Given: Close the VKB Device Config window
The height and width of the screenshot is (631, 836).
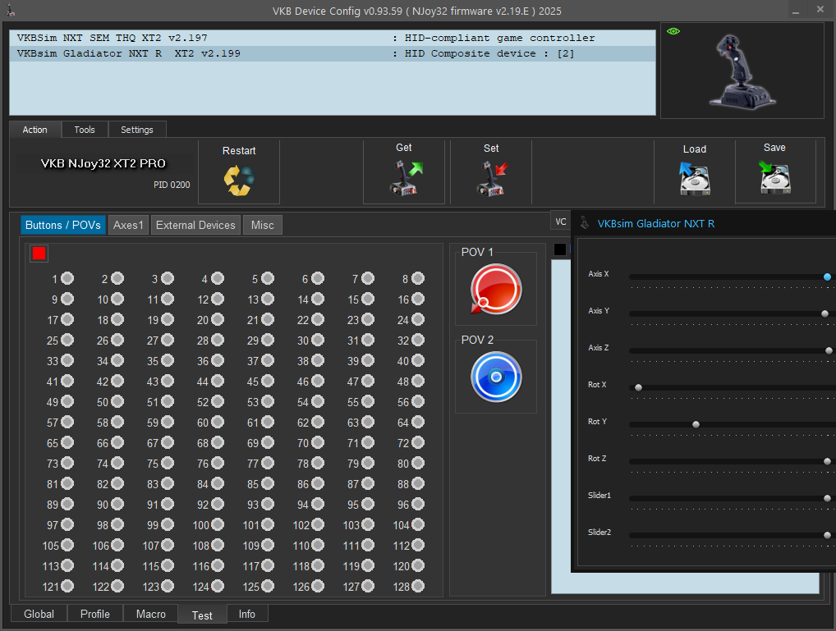Looking at the screenshot, I should click(820, 10).
